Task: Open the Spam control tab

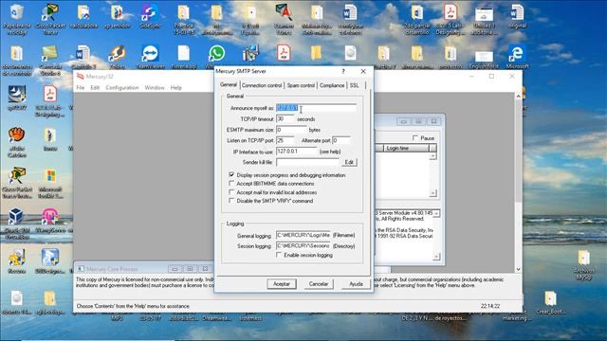Action: coord(301,85)
